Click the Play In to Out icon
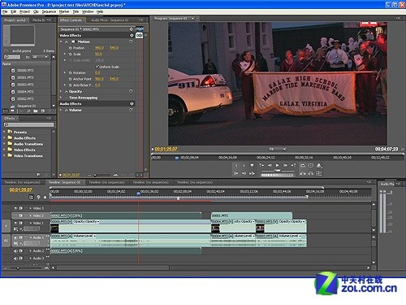 [x=252, y=173]
